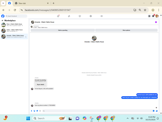Open the $1,350 Marketplace listing link
162x122 pixels.
[x=40, y=27]
